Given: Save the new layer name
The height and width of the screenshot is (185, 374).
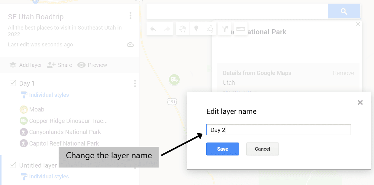Looking at the screenshot, I should 223,149.
